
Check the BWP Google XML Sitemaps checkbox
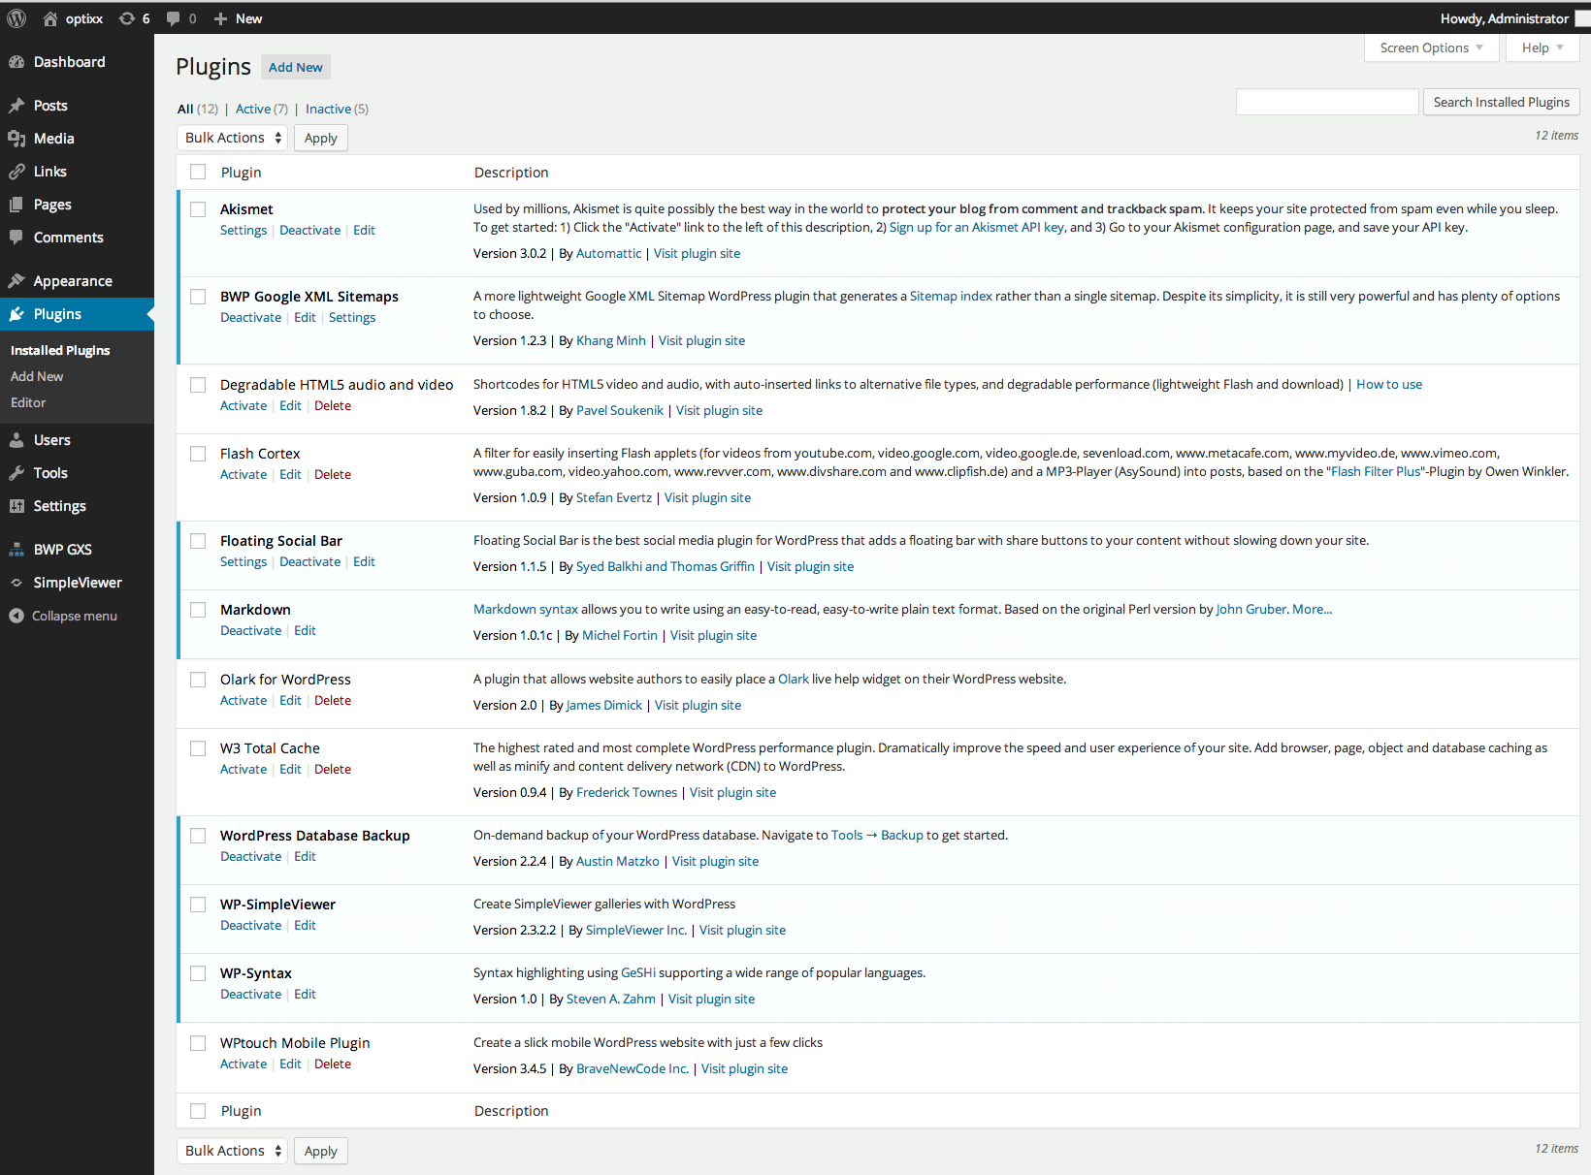(198, 297)
